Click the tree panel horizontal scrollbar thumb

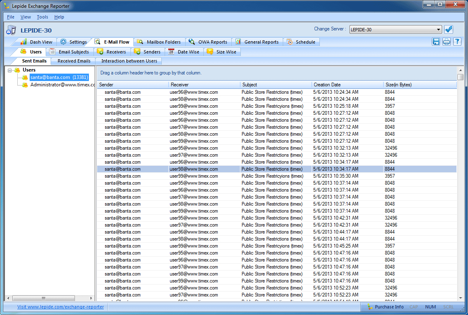tap(44, 298)
